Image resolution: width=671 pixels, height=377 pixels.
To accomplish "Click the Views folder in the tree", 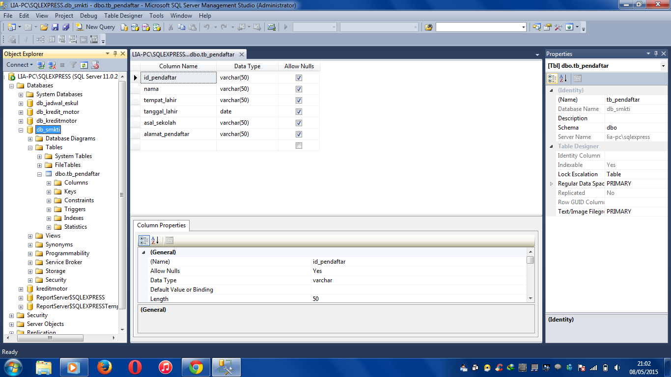I will [53, 236].
